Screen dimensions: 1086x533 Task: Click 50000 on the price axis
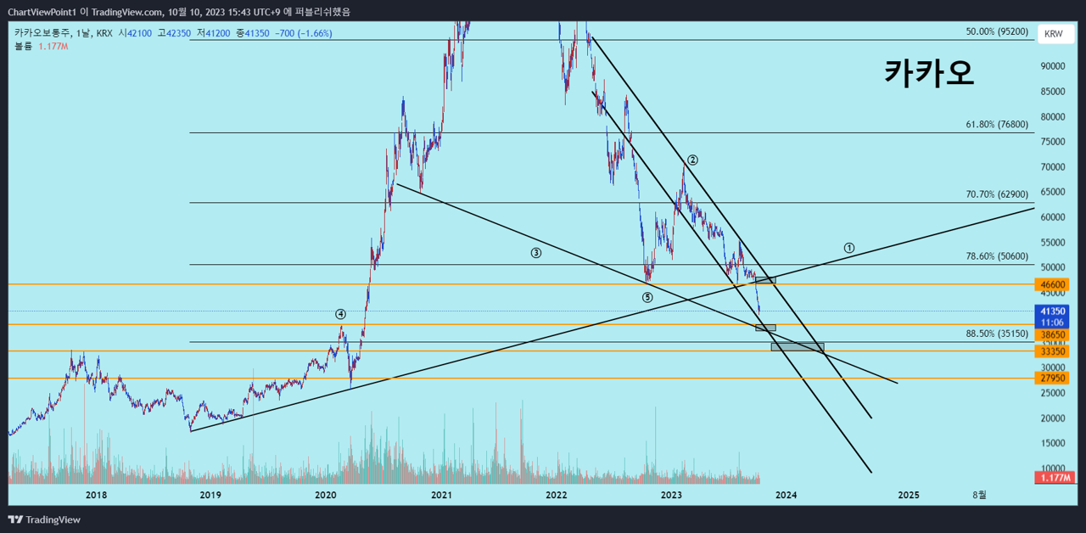click(1053, 267)
